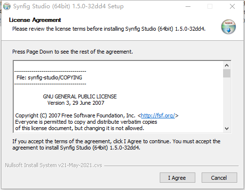Open the http://fsf.org/ link
The height and width of the screenshot is (190, 245).
pos(158,115)
